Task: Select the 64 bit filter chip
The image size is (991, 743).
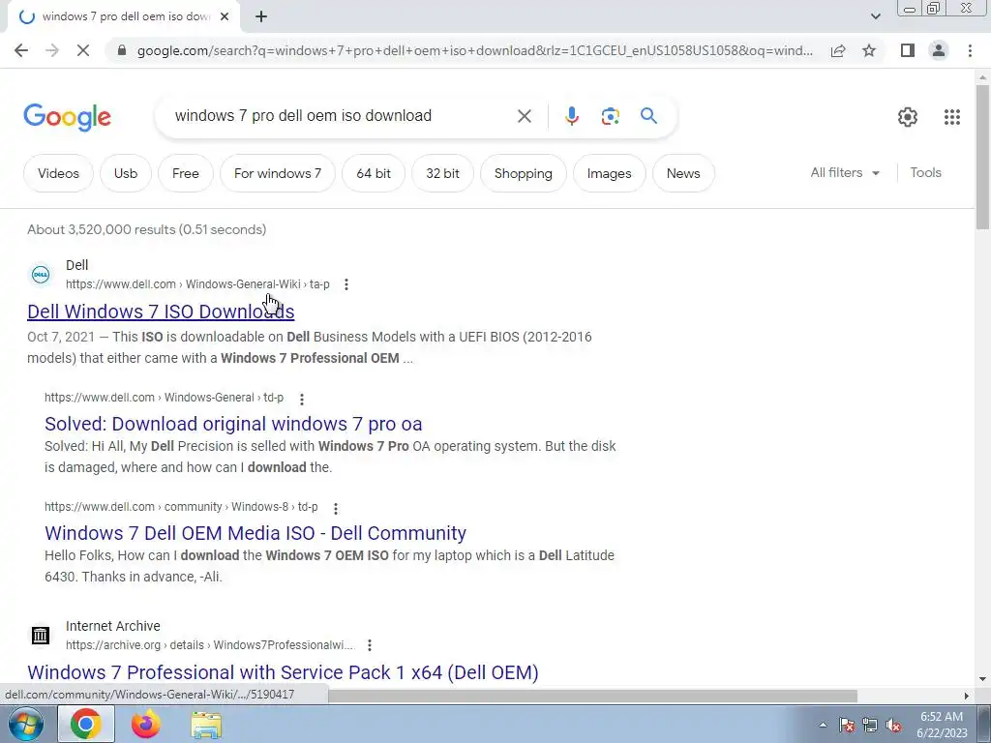Action: pyautogui.click(x=374, y=173)
